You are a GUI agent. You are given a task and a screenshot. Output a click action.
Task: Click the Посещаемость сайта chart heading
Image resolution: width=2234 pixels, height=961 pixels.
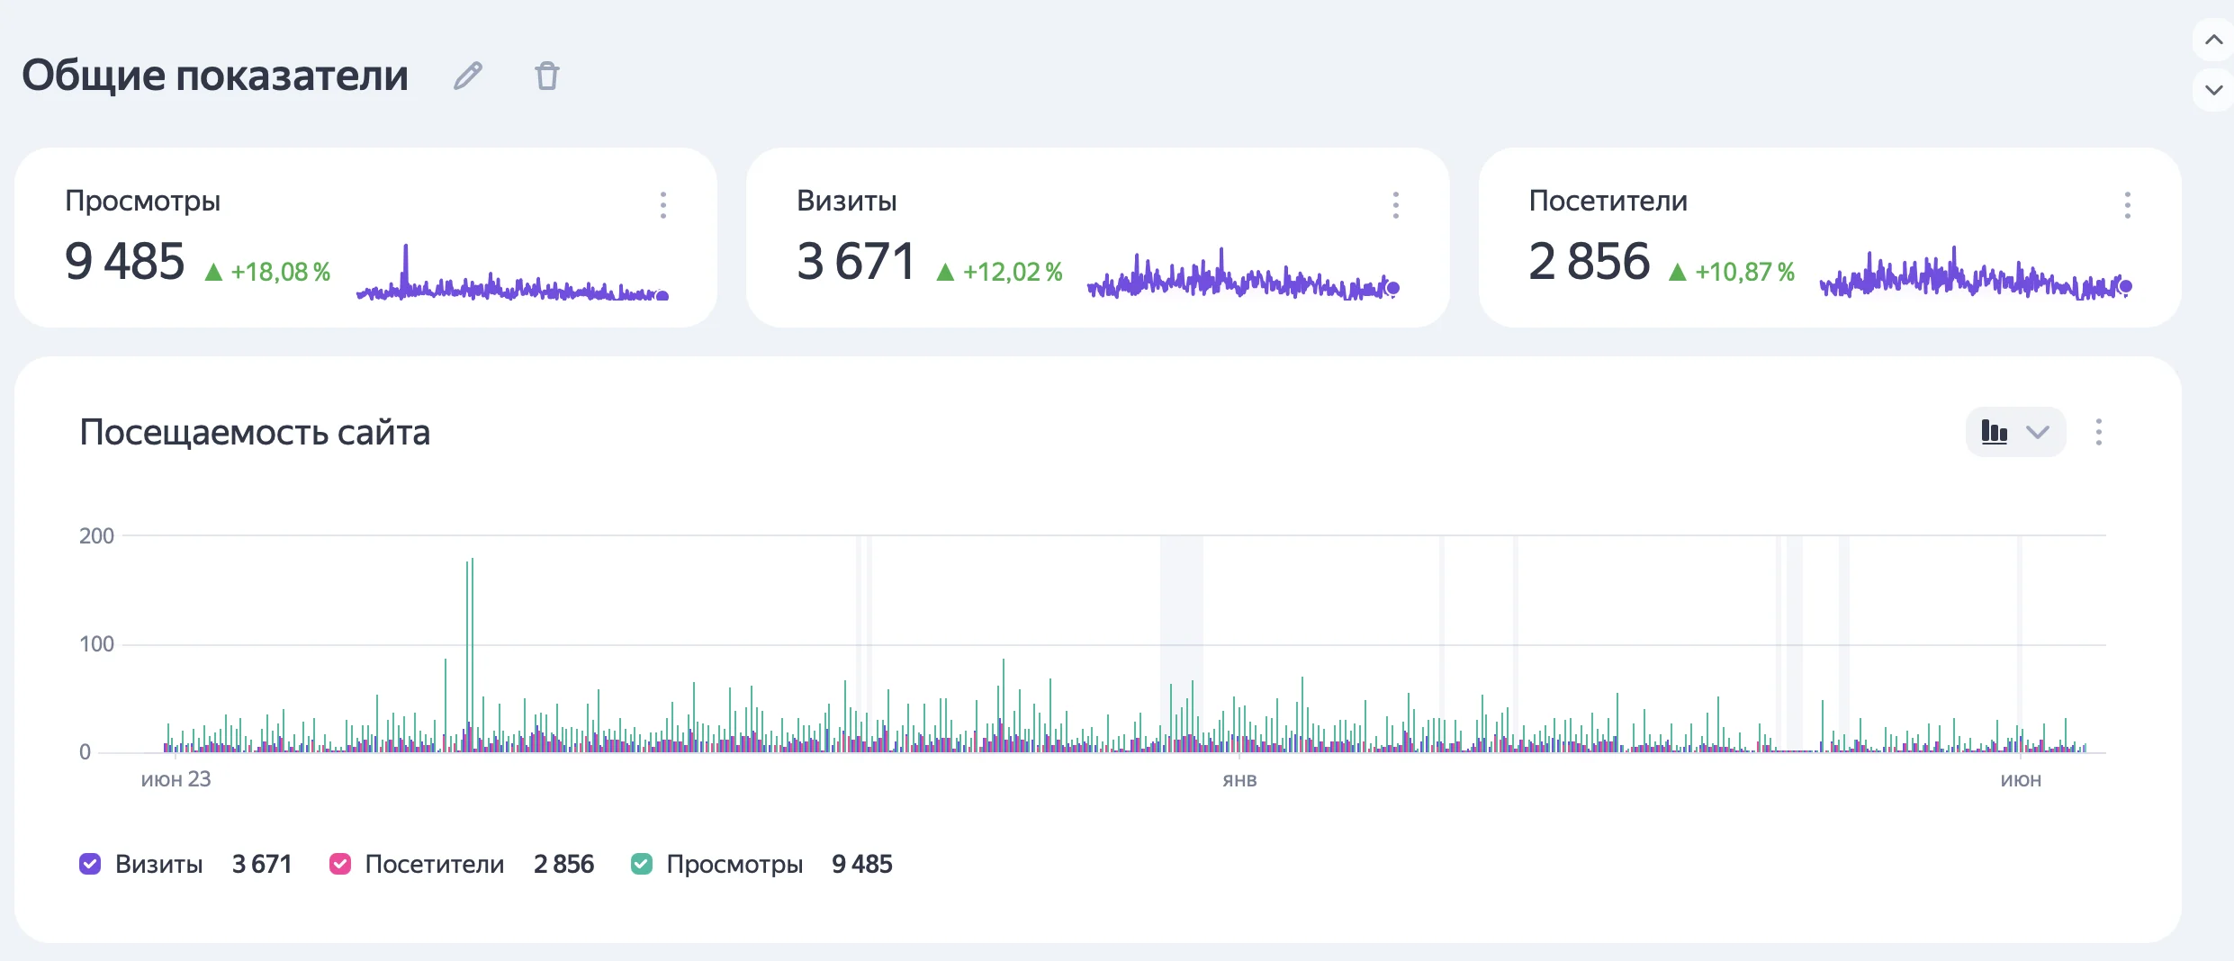[x=255, y=433]
